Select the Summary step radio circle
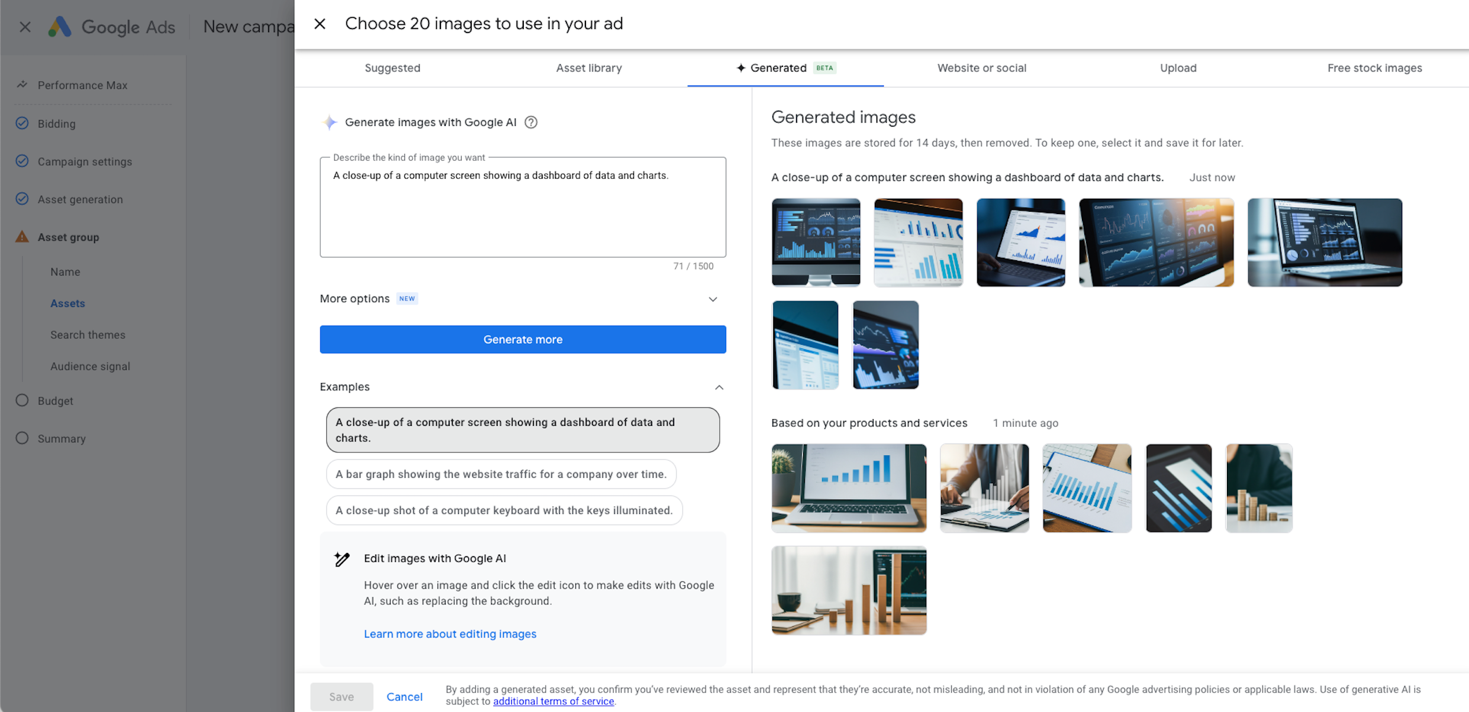Screen dimensions: 1469x712 [22, 438]
